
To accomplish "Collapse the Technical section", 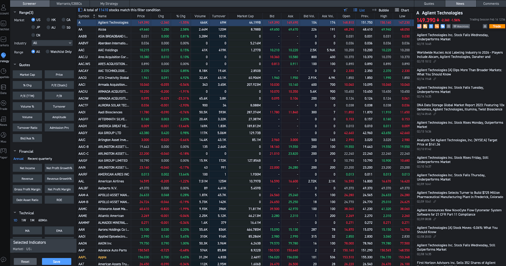I will coord(15,213).
